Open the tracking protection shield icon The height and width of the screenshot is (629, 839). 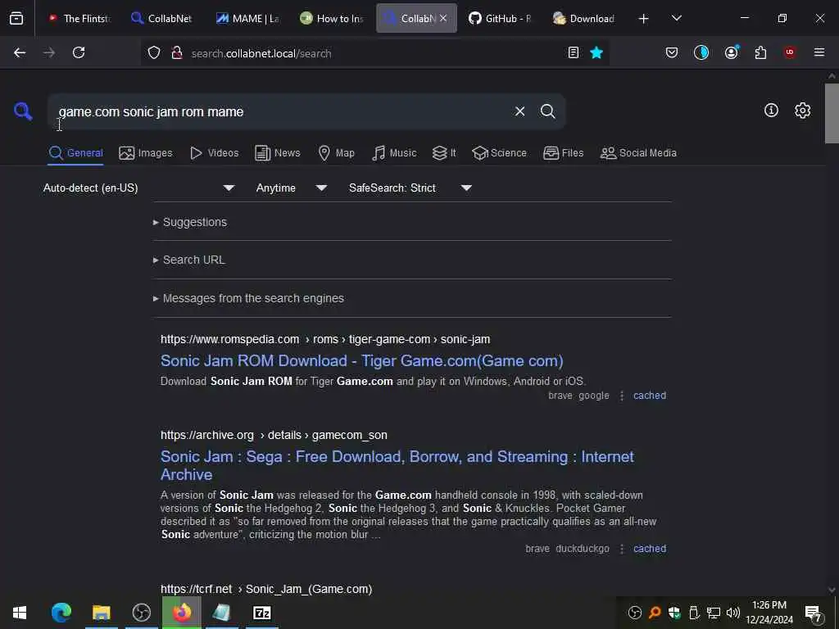pos(154,52)
